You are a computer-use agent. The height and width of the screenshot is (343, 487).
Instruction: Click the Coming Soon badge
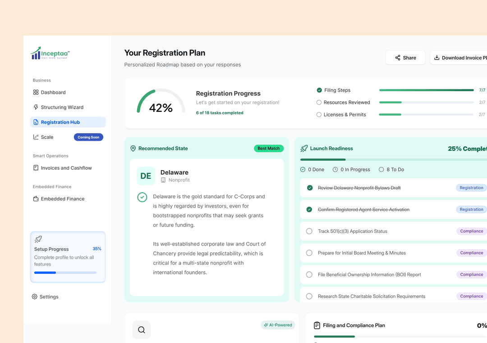pos(88,137)
